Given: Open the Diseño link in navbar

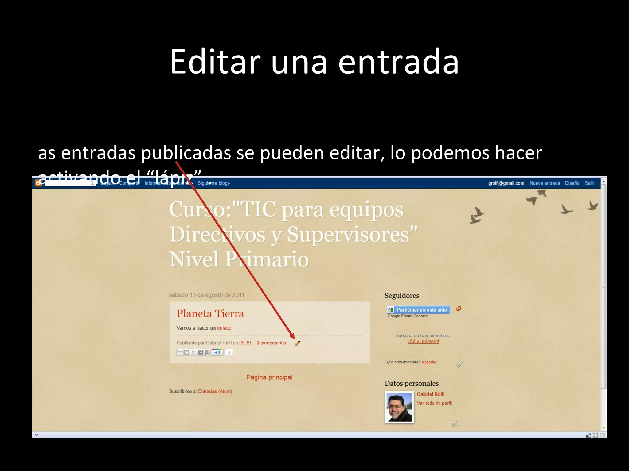Looking at the screenshot, I should 572,183.
